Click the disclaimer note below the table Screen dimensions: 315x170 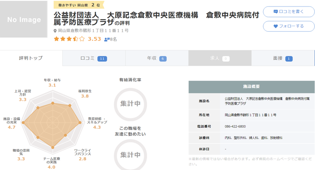click(250, 161)
